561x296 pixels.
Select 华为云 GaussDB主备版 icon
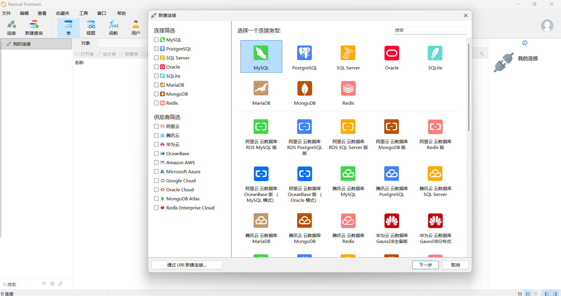(392, 221)
